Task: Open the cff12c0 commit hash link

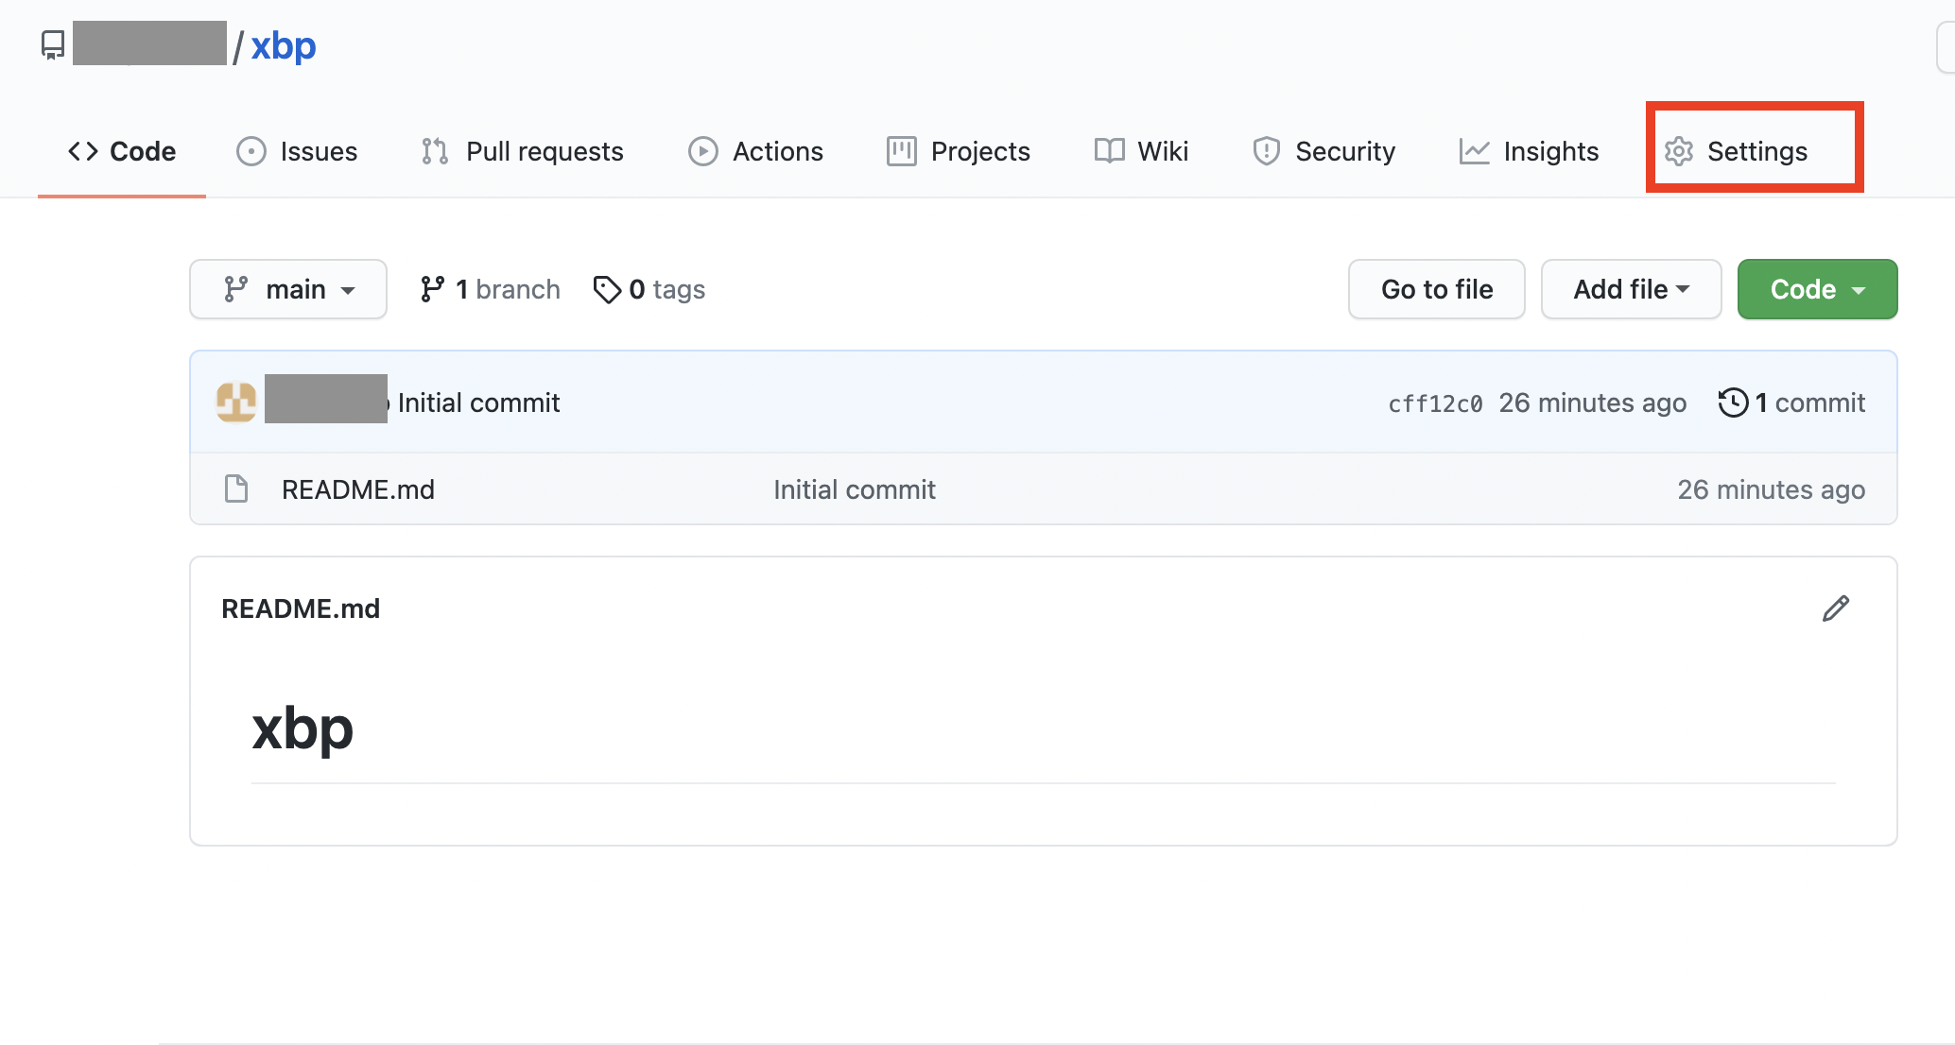Action: coord(1434,403)
